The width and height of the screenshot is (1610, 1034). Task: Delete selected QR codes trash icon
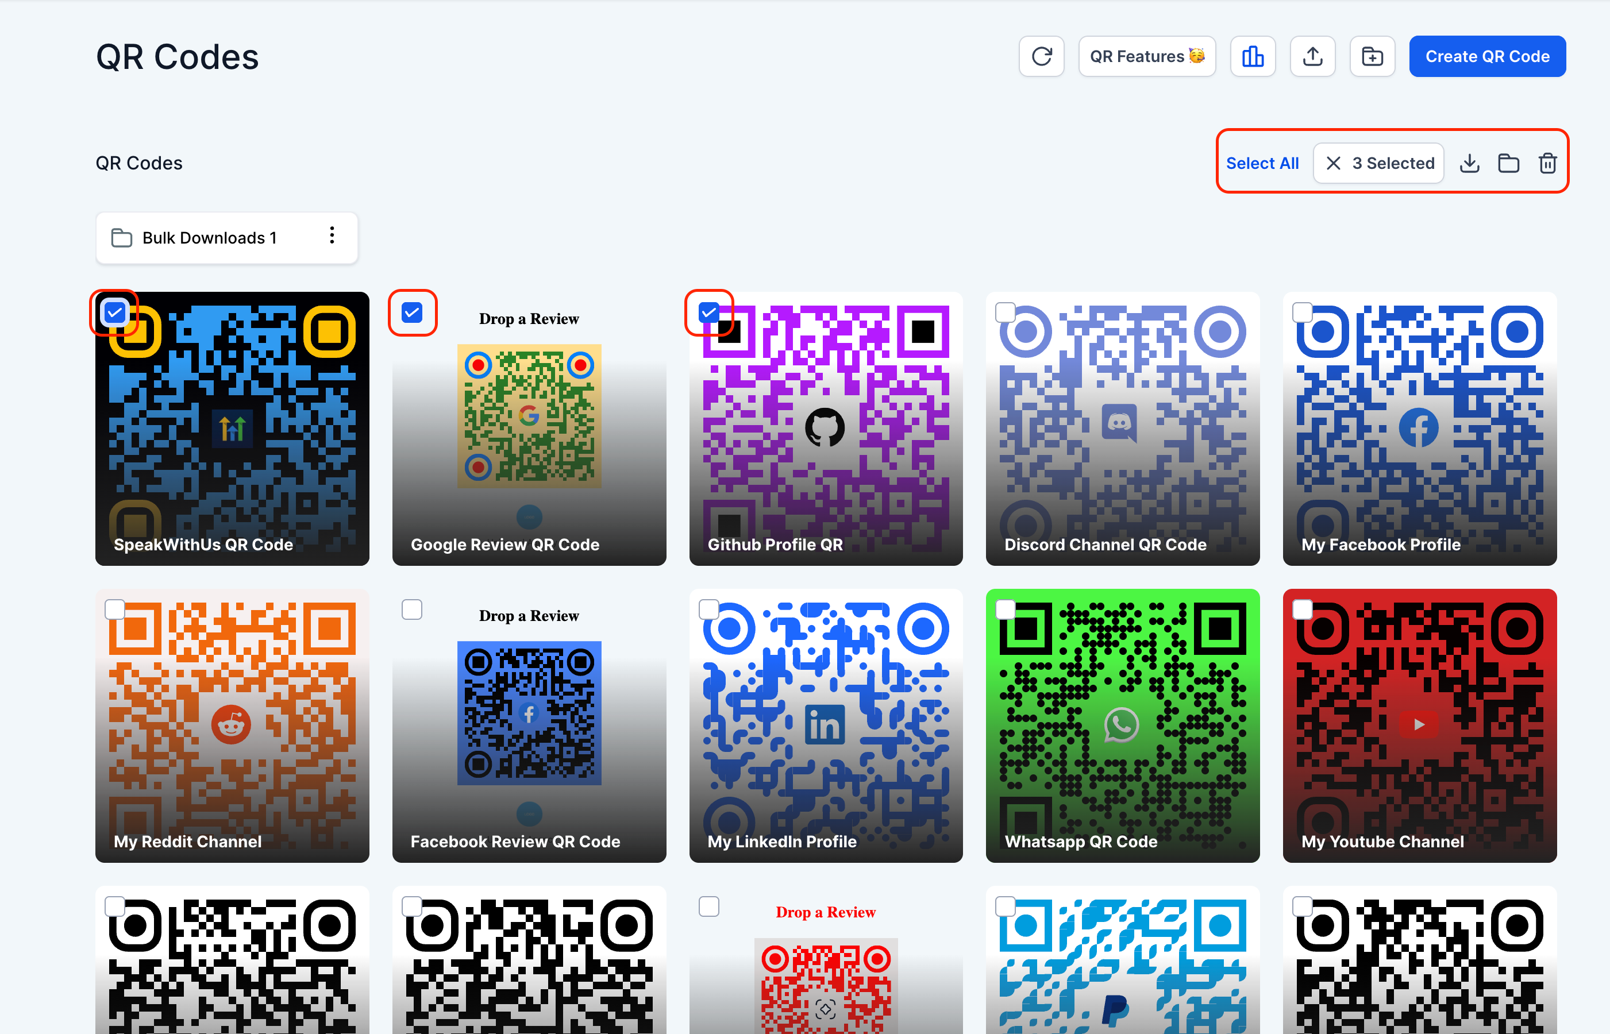[1547, 163]
